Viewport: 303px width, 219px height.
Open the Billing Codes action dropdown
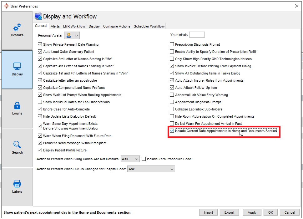(130, 159)
